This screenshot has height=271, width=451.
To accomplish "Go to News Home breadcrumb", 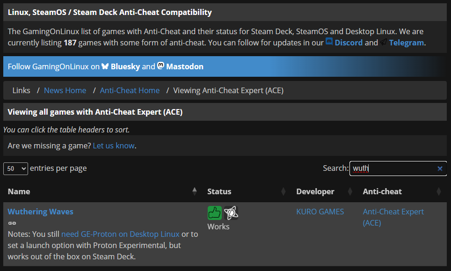I will point(65,90).
